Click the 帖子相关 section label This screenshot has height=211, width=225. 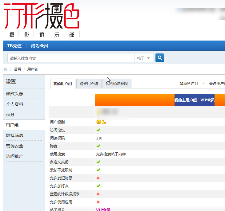pyautogui.click(x=57, y=209)
